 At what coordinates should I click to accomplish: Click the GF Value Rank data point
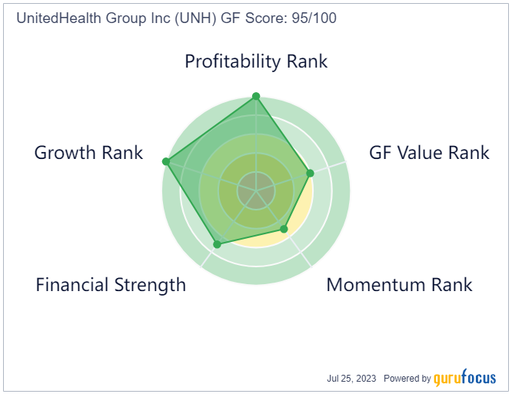pos(311,173)
